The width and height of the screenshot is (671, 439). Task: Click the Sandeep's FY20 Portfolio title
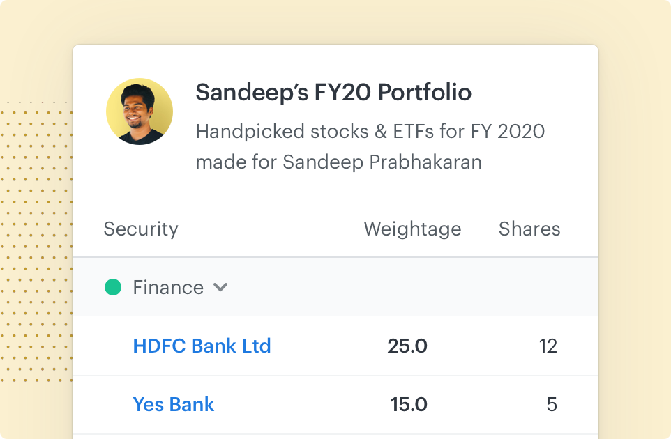333,92
